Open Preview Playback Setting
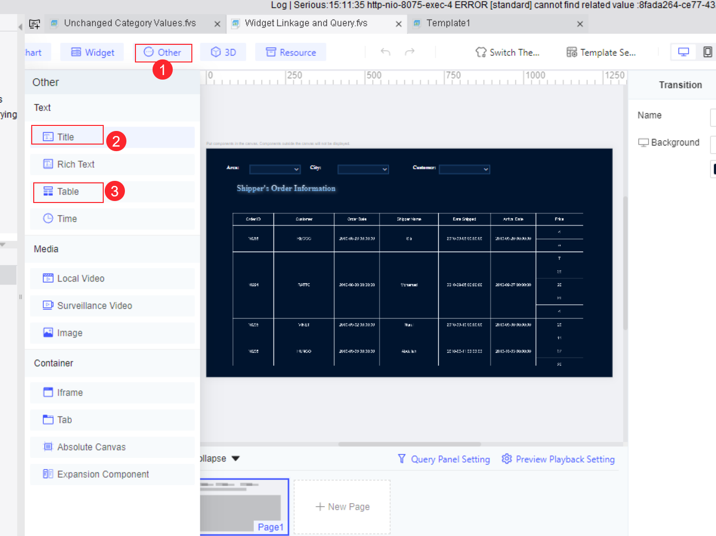The width and height of the screenshot is (716, 536). point(558,459)
